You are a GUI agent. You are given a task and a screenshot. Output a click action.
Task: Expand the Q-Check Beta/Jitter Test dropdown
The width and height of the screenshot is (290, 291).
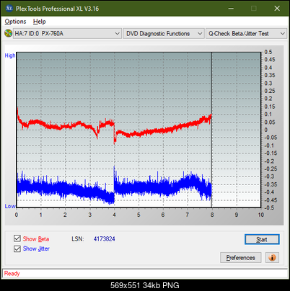(246, 34)
